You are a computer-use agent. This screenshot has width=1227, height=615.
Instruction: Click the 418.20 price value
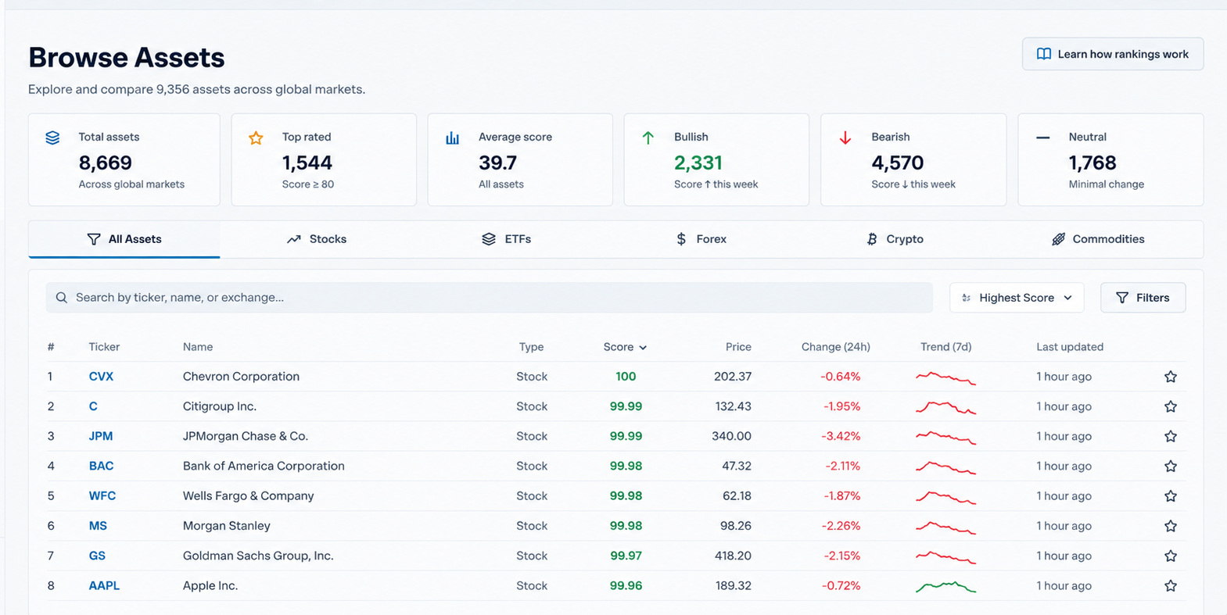[733, 556]
